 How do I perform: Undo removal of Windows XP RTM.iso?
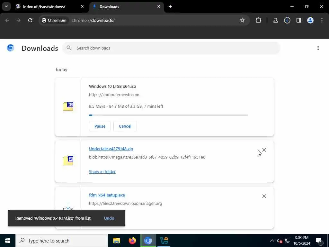(x=109, y=218)
